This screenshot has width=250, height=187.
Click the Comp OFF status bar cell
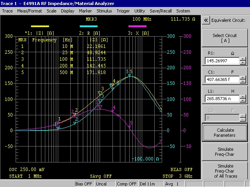pos(127,184)
